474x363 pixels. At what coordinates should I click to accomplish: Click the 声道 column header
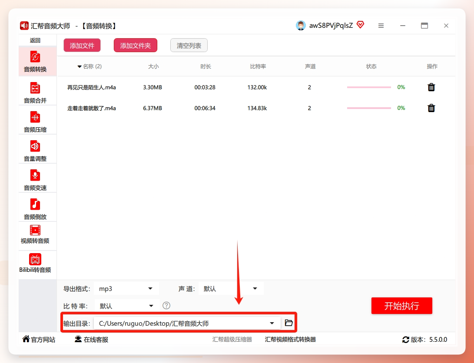point(310,66)
